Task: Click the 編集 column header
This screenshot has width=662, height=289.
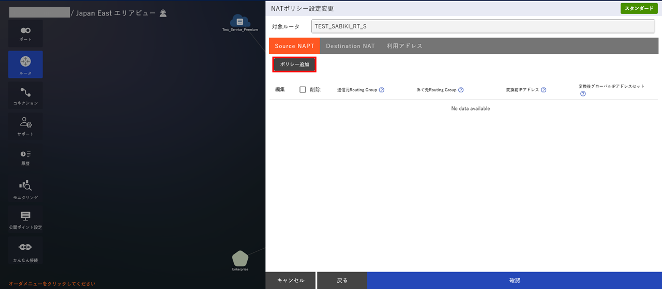Action: [280, 90]
